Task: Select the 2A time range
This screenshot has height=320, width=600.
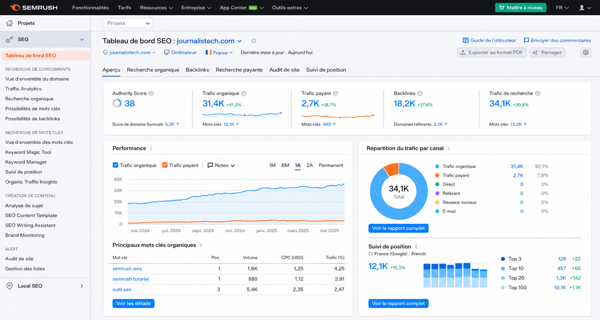Action: 310,165
